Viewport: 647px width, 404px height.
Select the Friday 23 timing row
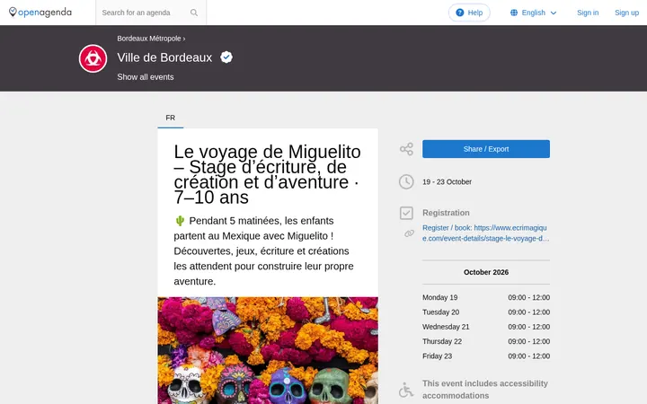coord(485,356)
